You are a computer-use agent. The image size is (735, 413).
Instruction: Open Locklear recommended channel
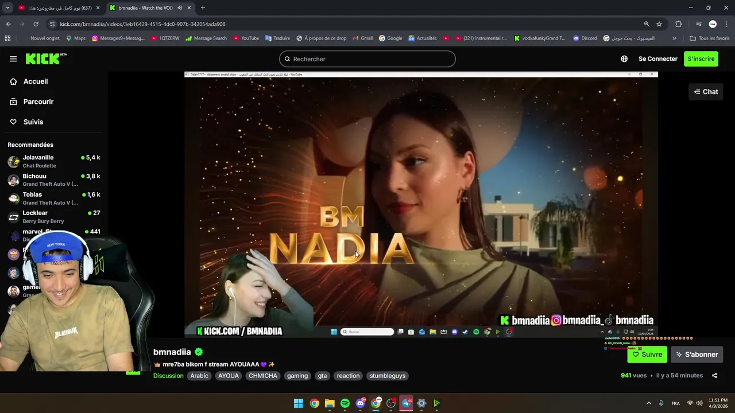(x=54, y=217)
